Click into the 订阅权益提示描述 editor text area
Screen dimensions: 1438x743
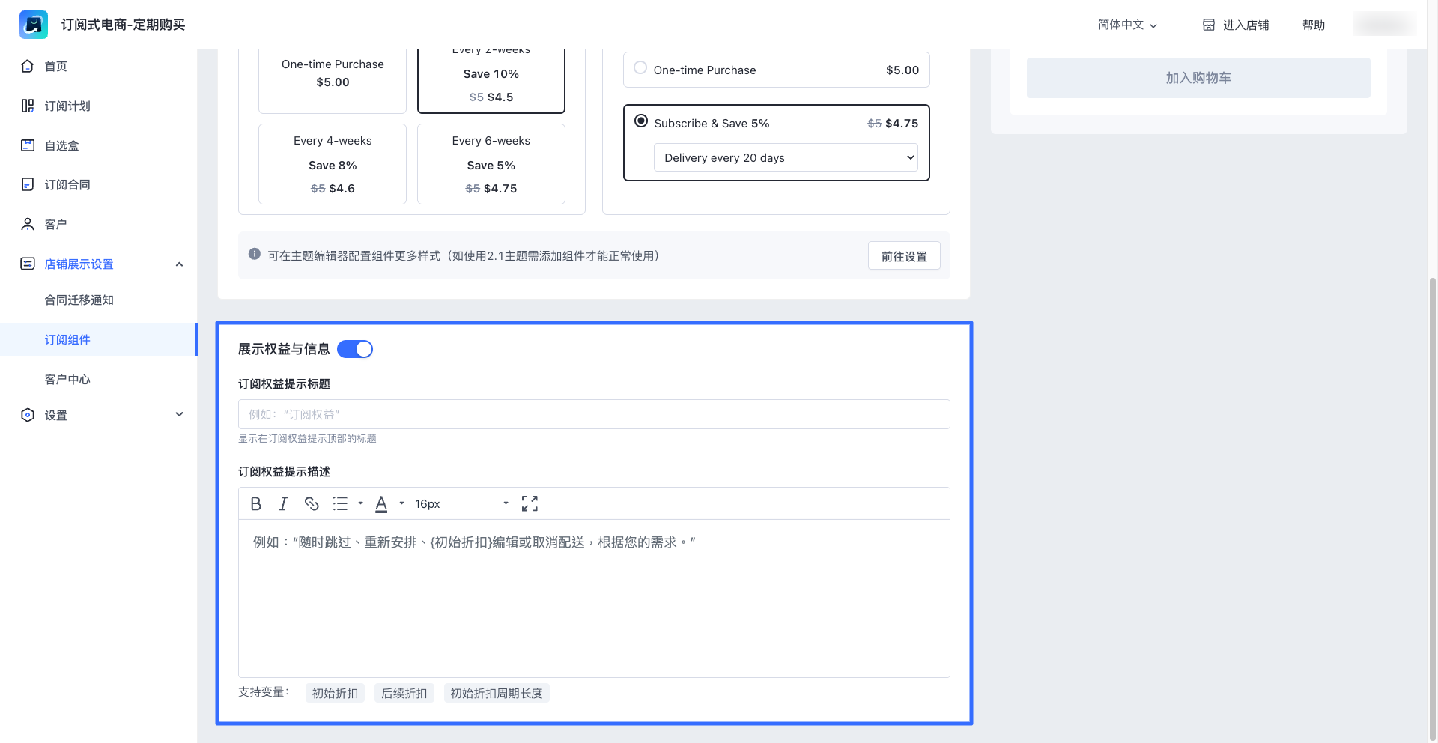pos(594,598)
